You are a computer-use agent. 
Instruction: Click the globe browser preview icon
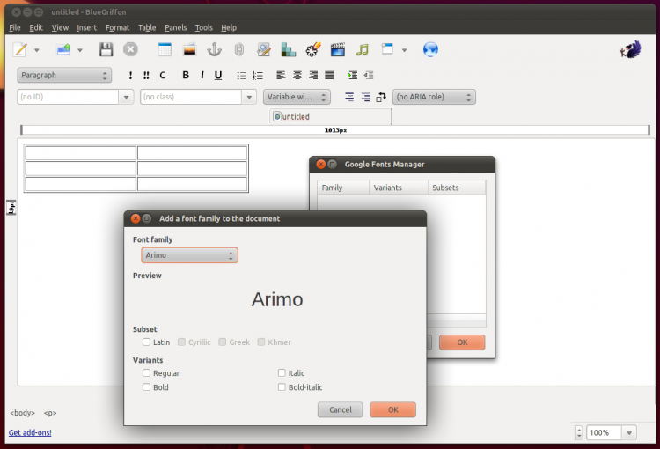point(430,50)
